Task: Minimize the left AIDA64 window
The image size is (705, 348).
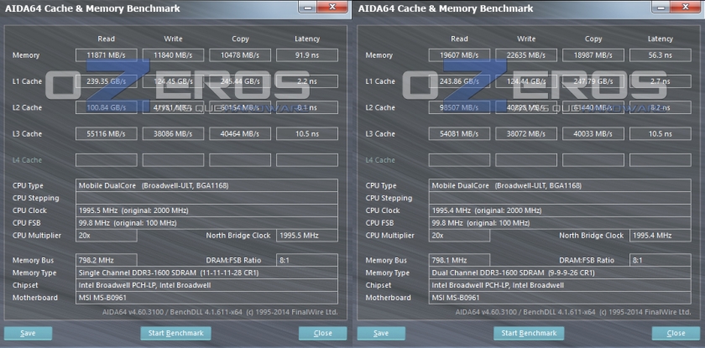Action: tap(307, 8)
